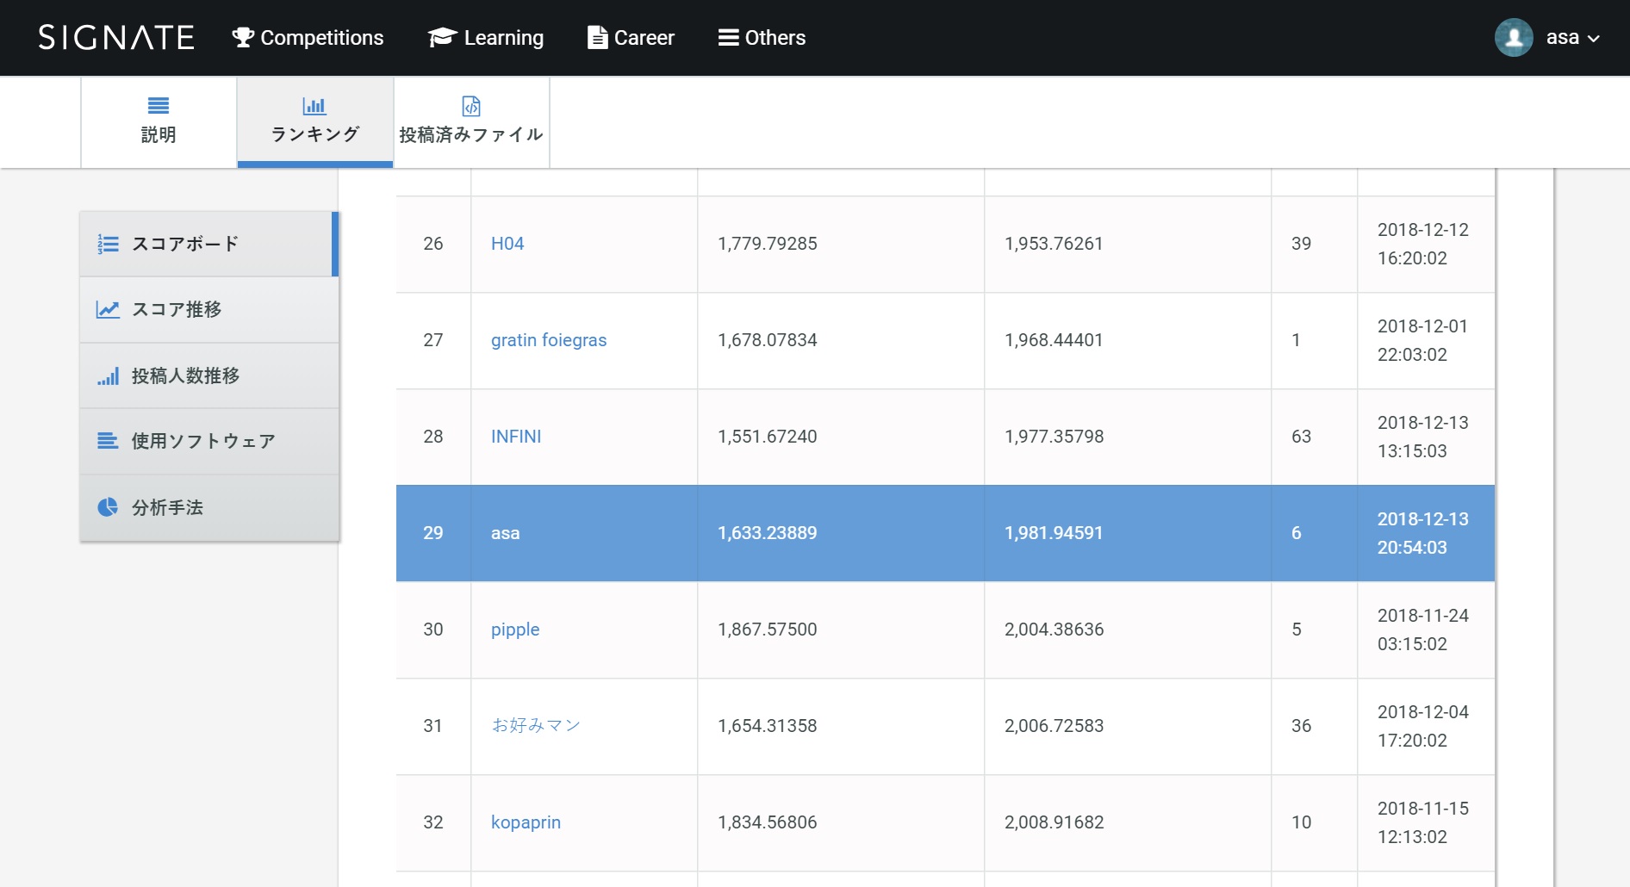Click rank number 31

pos(433,726)
